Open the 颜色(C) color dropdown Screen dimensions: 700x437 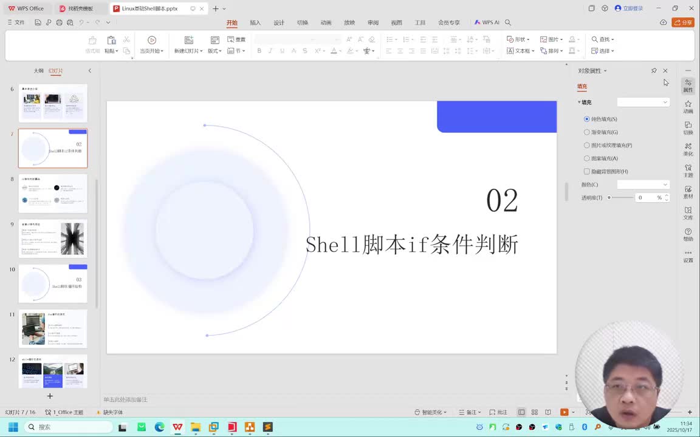pos(643,184)
